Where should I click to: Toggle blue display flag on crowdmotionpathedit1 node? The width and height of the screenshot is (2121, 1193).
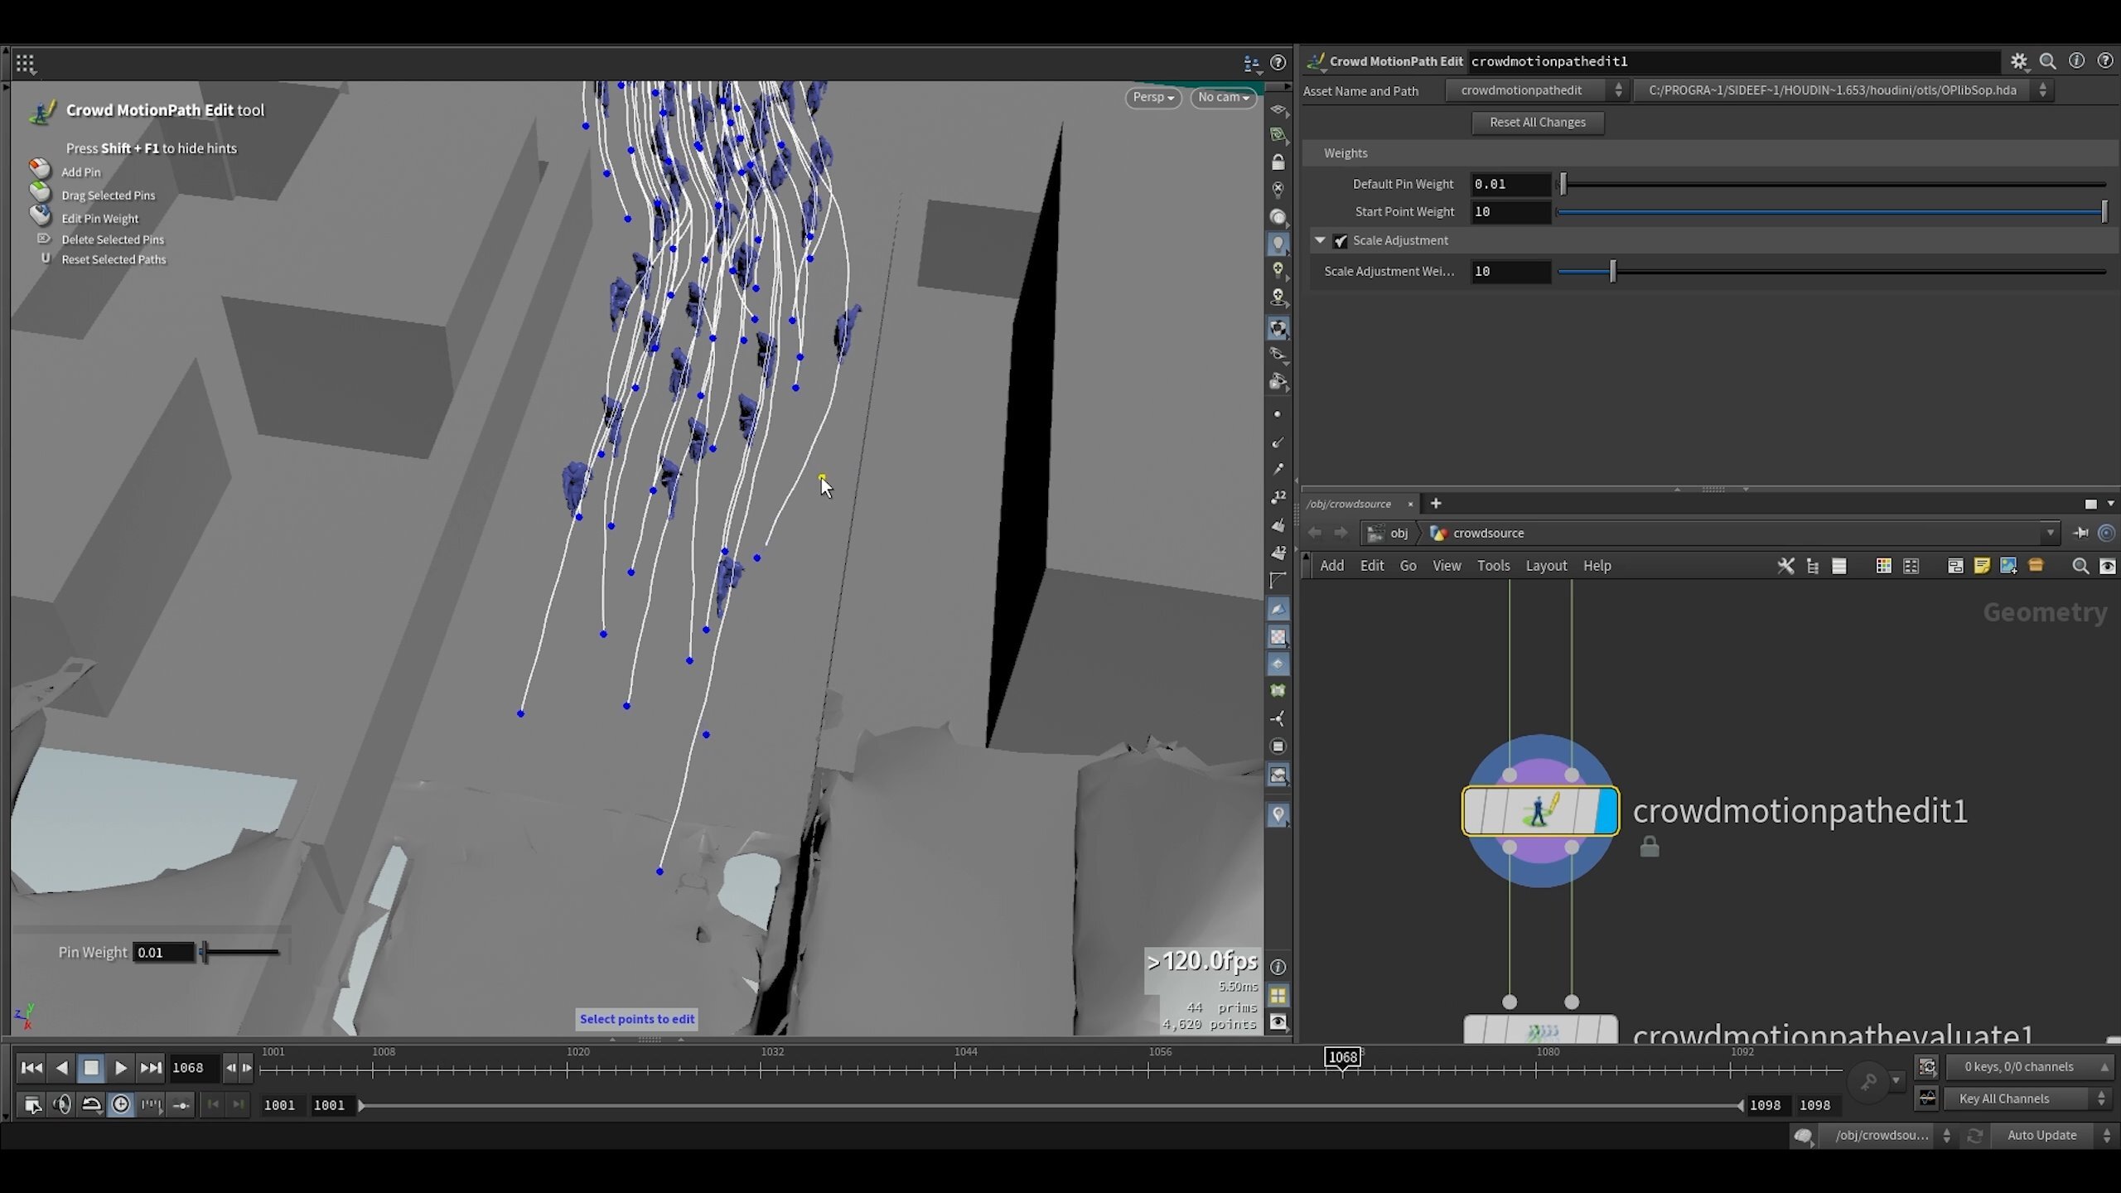(1606, 811)
